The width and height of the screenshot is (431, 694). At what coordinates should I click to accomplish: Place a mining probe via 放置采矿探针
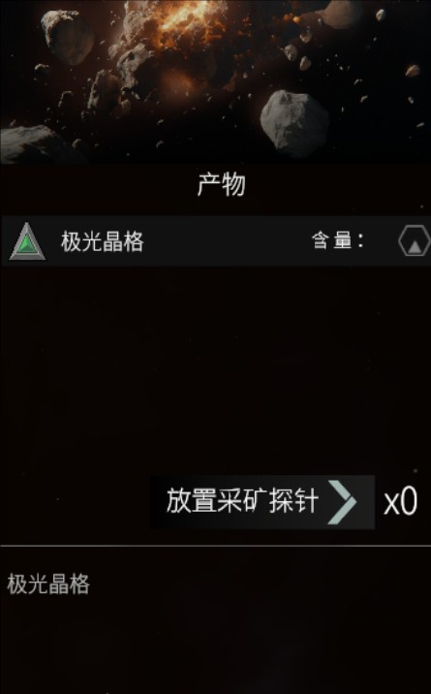pyautogui.click(x=262, y=502)
